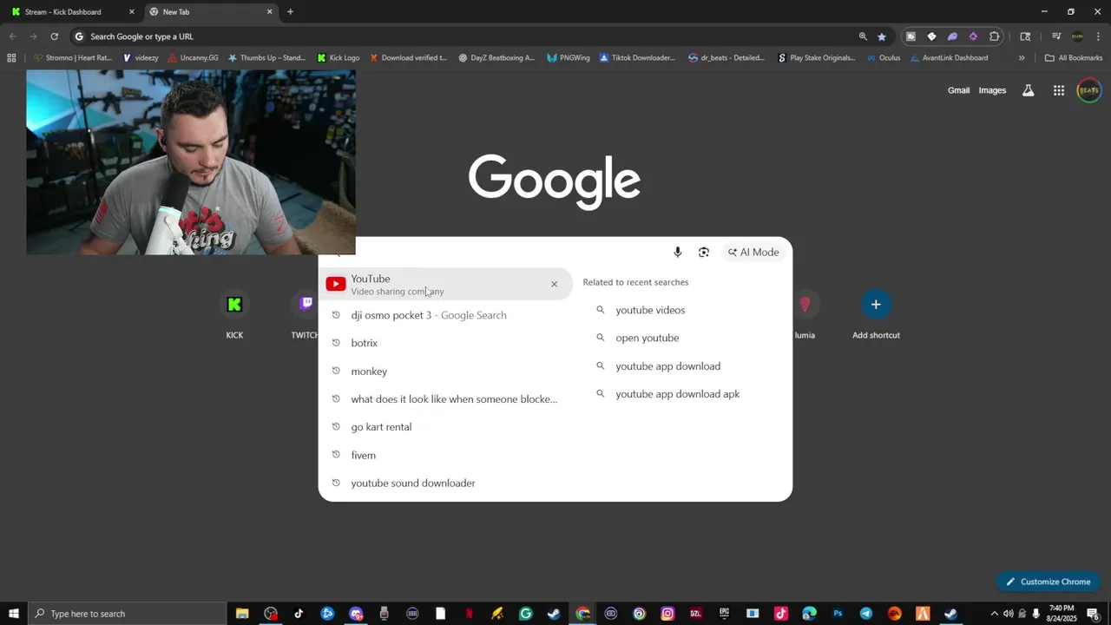1111x625 pixels.
Task: Open the Oculus bookmark
Action: [884, 58]
